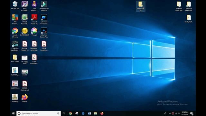Launch Microsoft Edge from the taskbar
This screenshot has height=116, width=206.
tap(83, 113)
